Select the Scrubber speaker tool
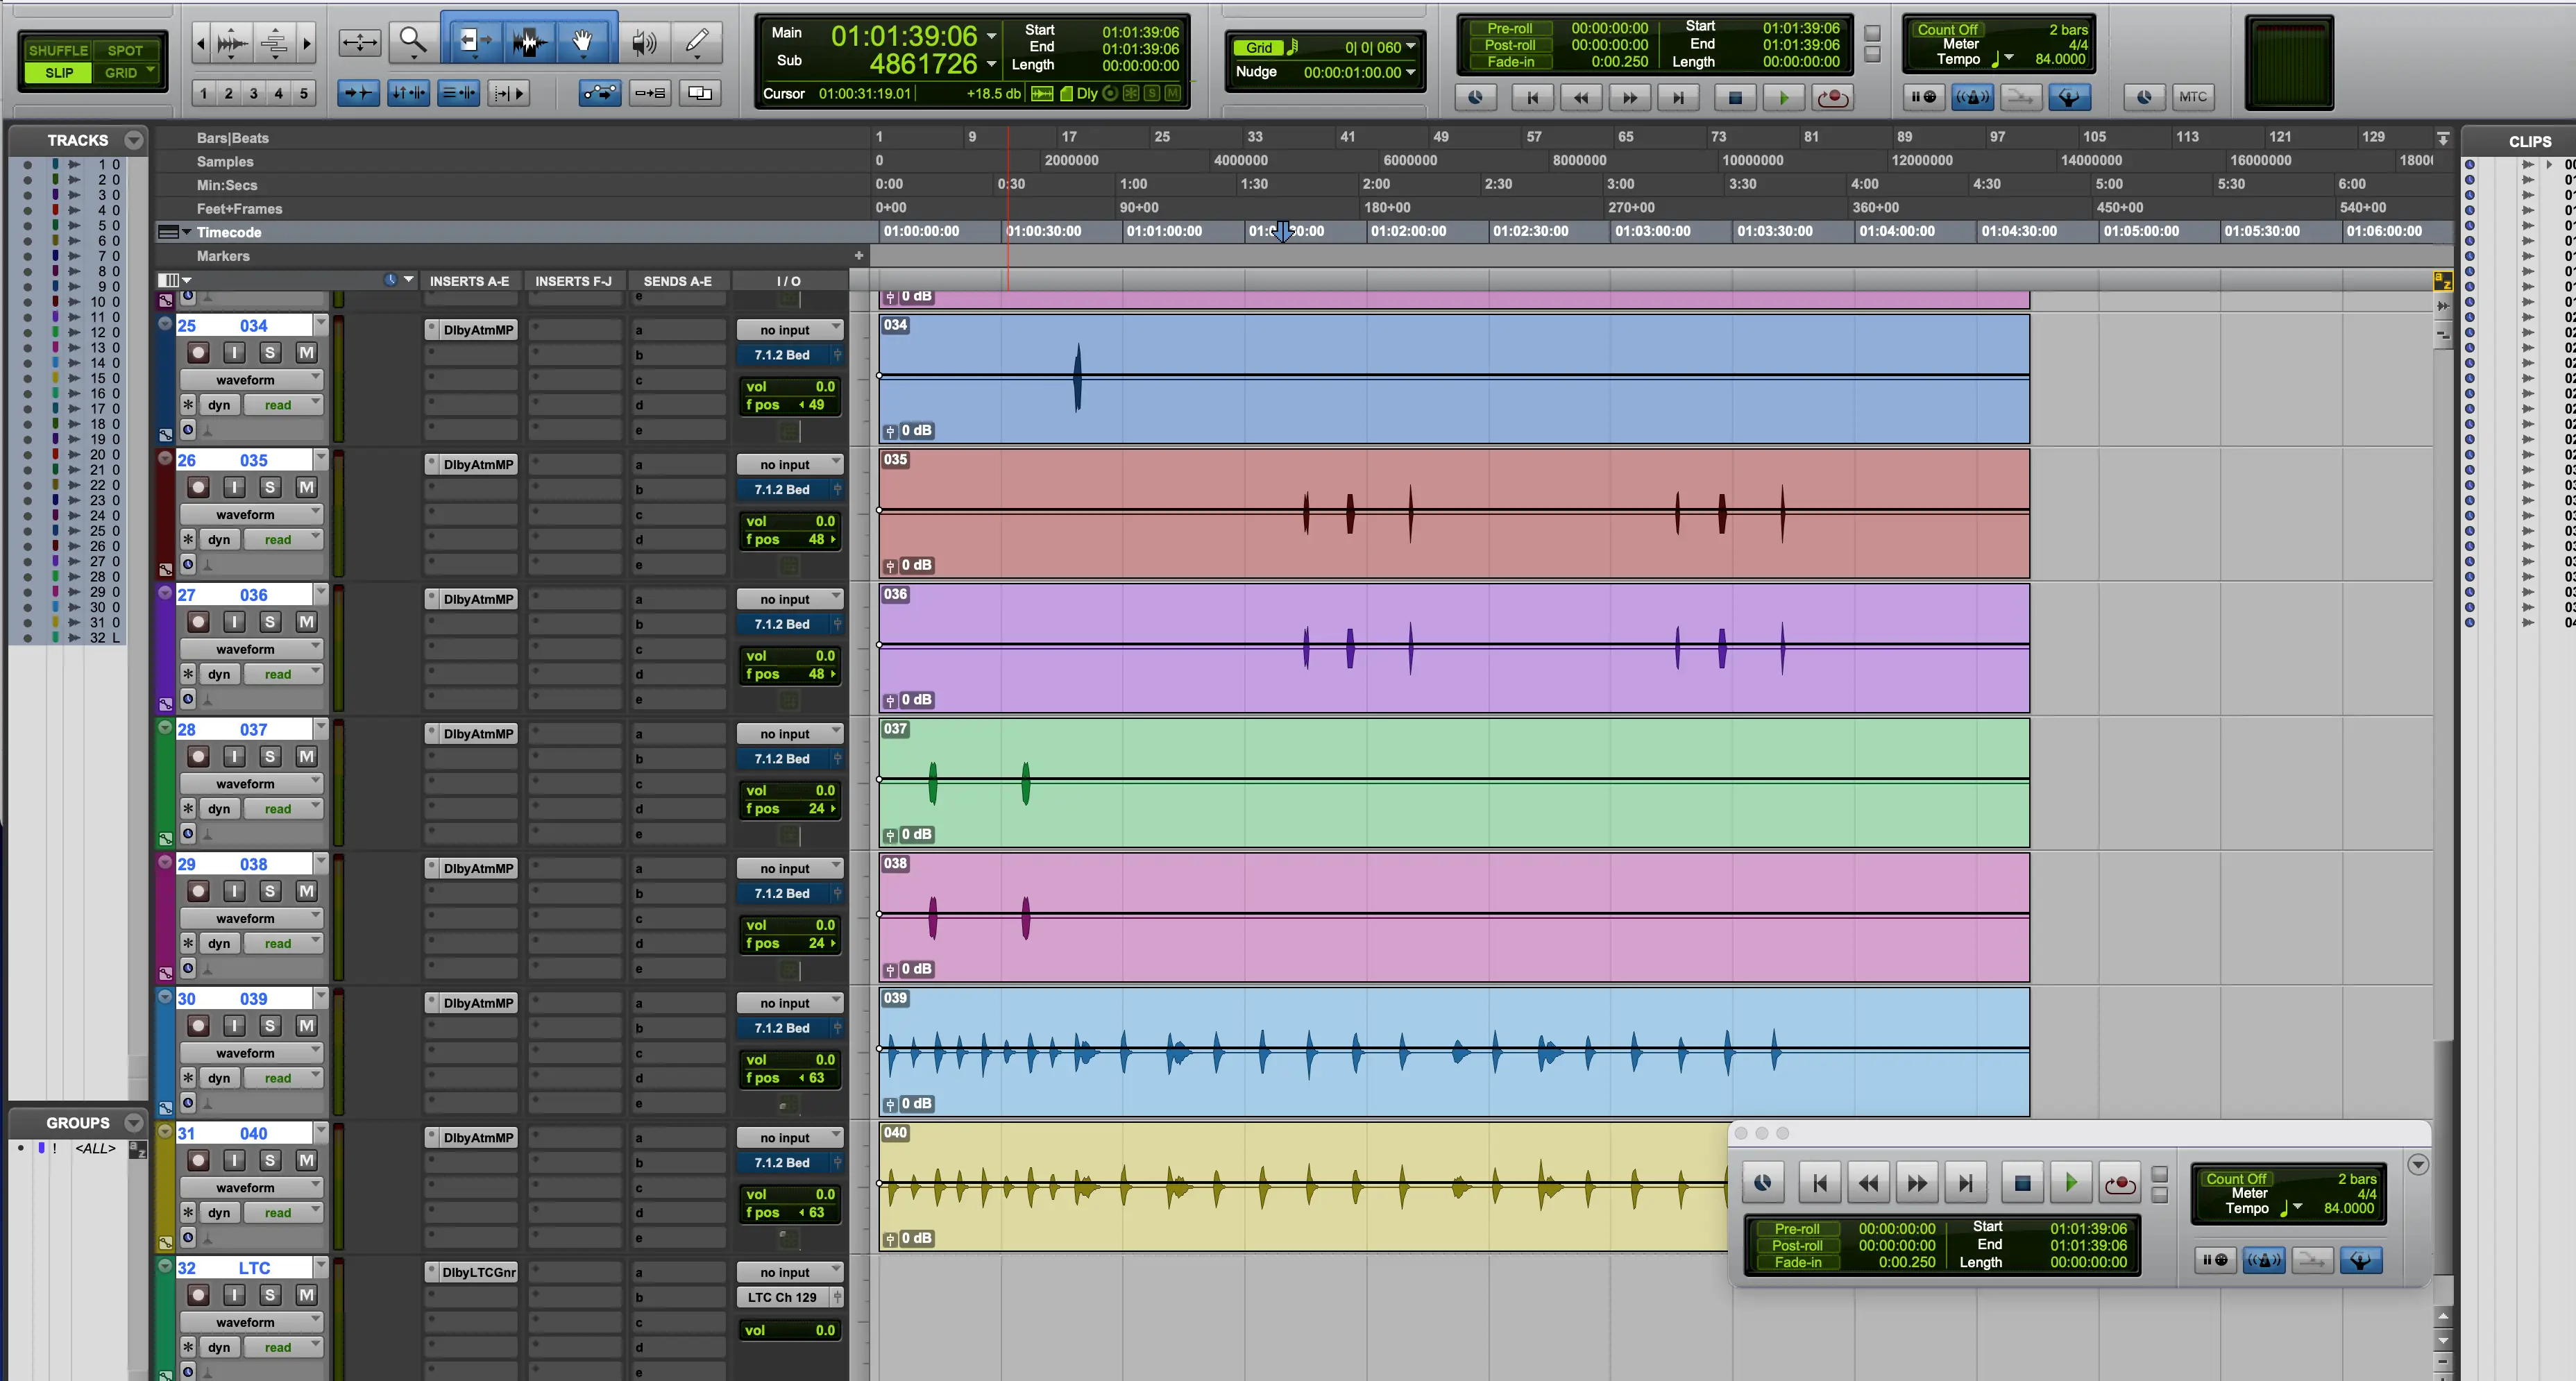Screen dimensions: 2576x1381 [x=644, y=41]
